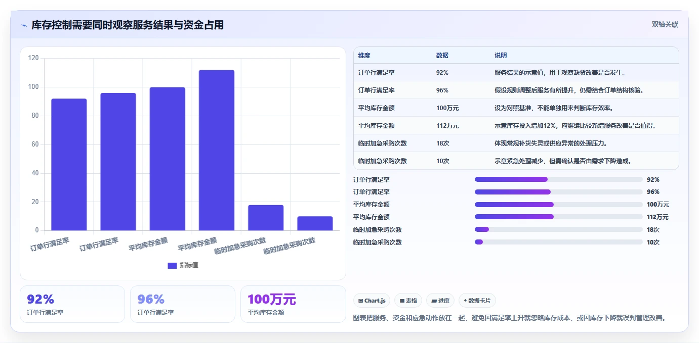Click the 10次 cell in the table
The image size is (699, 343).
pyautogui.click(x=442, y=161)
